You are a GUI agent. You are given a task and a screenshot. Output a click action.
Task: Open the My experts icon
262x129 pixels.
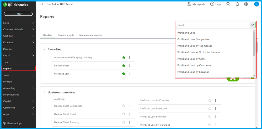189,4
